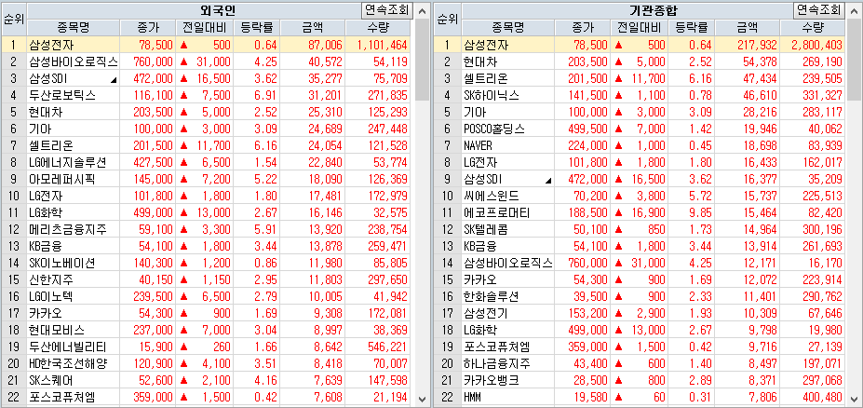Select 한화솔루션 in 기관종합 list

(x=492, y=297)
